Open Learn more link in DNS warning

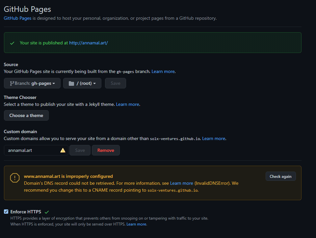coord(182,183)
